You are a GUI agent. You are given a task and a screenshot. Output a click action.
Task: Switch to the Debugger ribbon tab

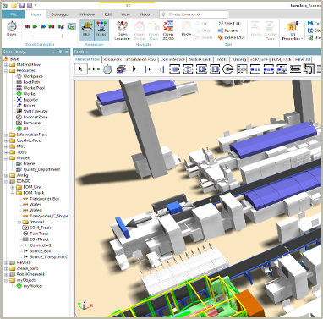[x=60, y=14]
